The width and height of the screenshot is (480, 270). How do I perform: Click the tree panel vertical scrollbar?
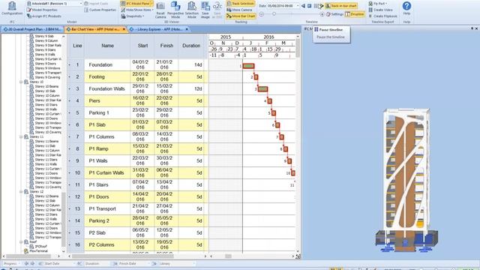pos(64,220)
